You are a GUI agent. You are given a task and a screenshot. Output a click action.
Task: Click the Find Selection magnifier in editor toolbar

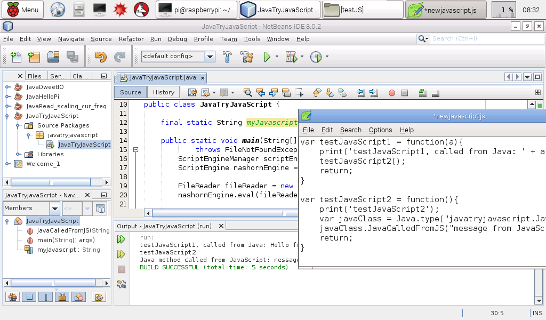[x=247, y=92]
